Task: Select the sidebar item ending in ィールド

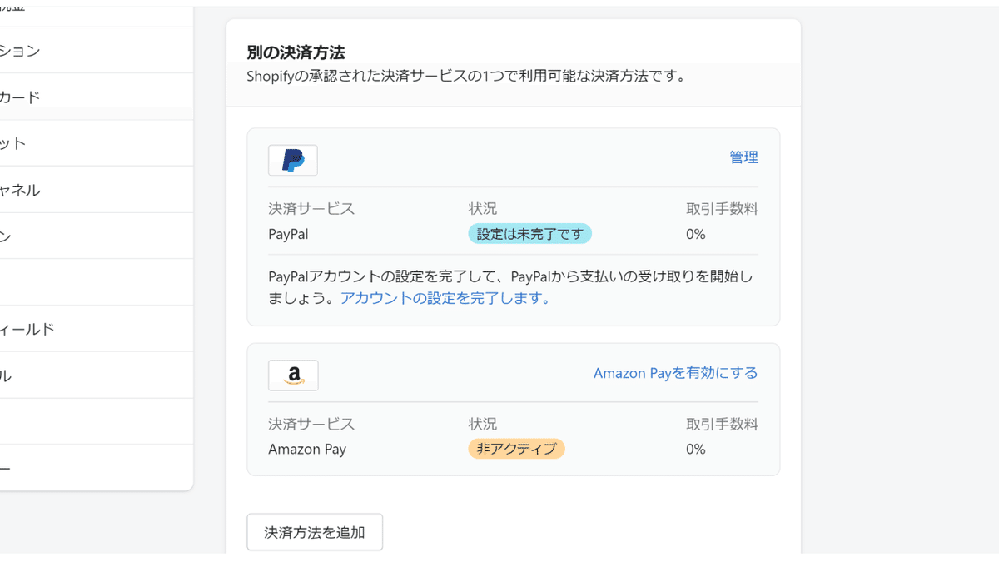Action: pos(27,329)
